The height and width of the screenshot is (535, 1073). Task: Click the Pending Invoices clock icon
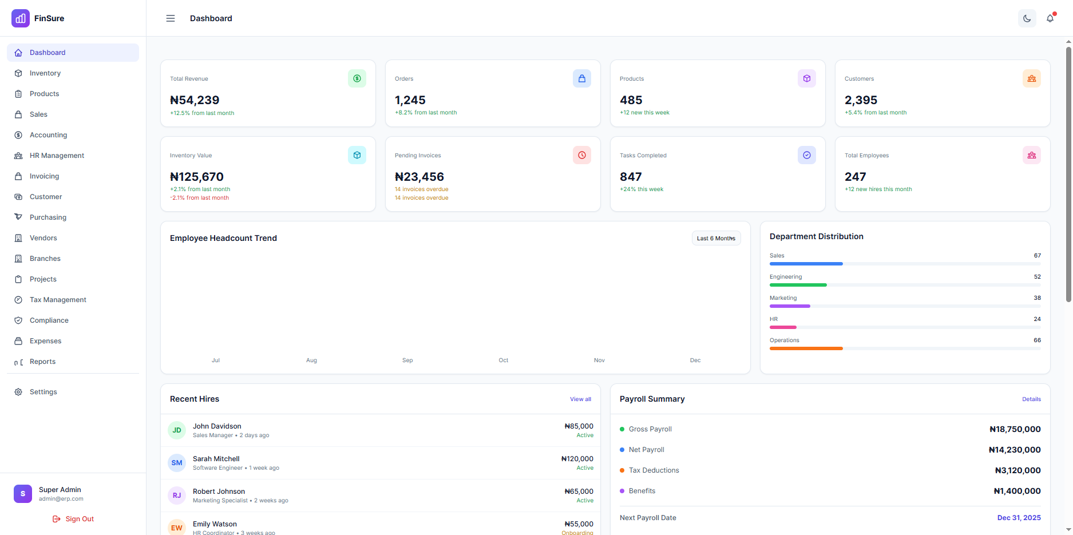pyautogui.click(x=581, y=155)
